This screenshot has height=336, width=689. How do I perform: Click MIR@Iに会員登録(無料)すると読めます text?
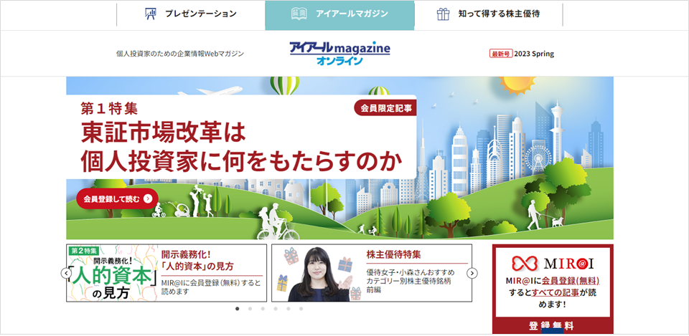[x=211, y=287]
